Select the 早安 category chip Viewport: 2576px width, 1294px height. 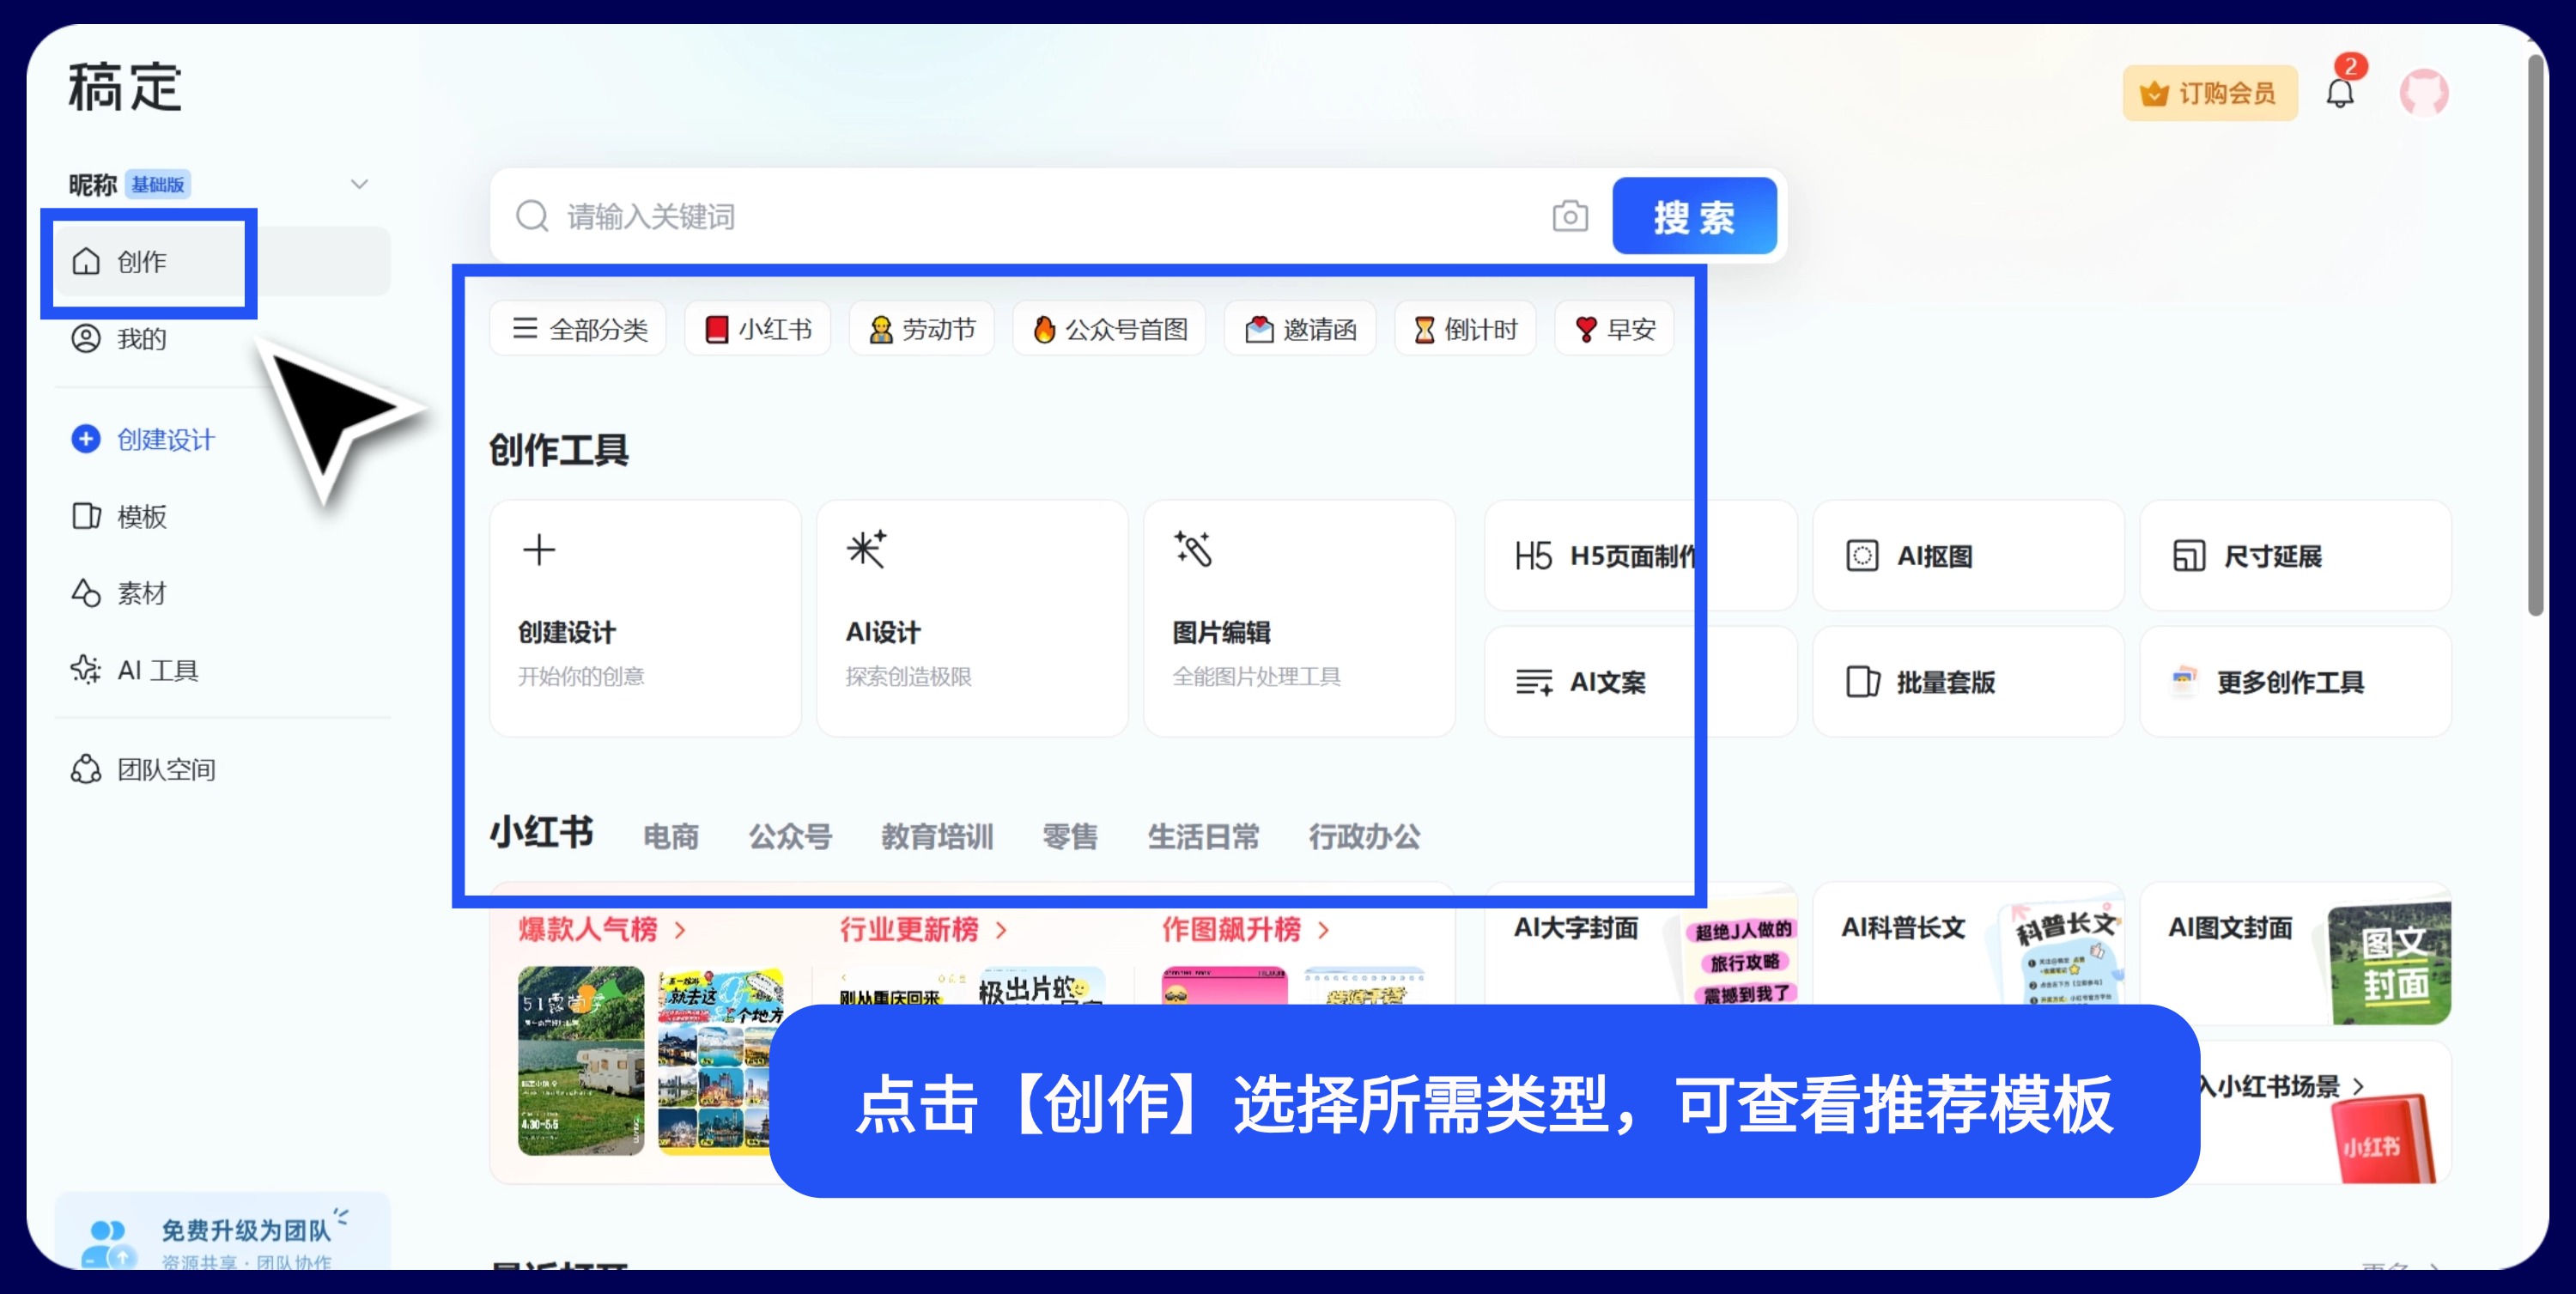(x=1615, y=329)
